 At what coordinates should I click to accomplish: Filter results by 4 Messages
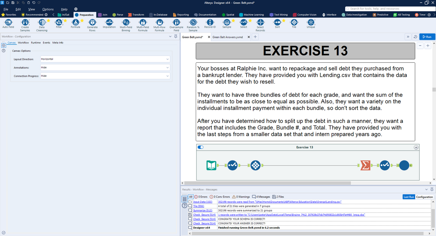click(x=261, y=197)
